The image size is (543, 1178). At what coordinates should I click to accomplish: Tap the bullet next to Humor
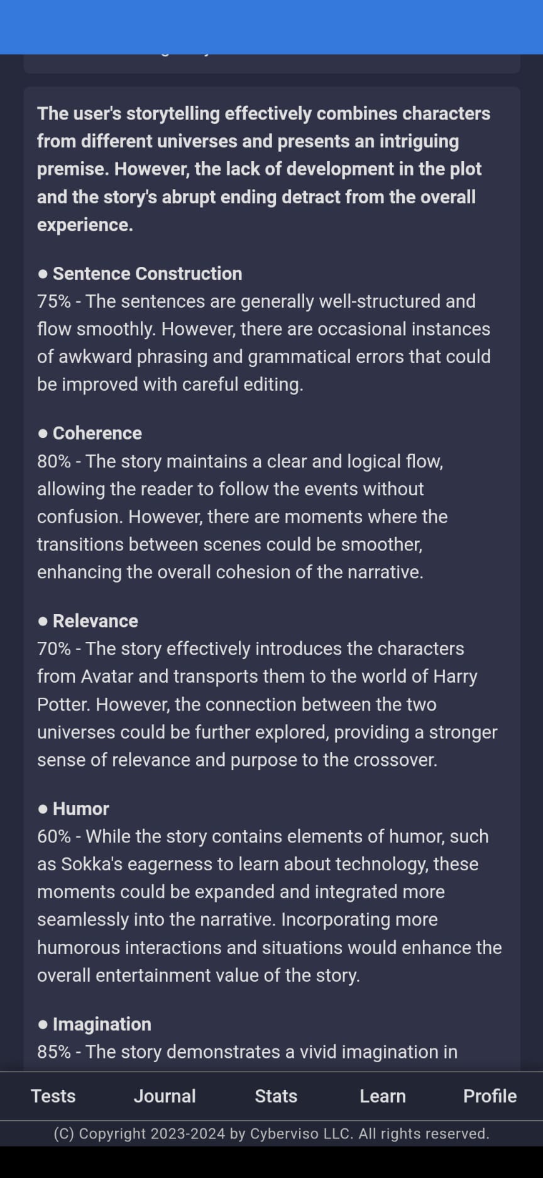[43, 809]
